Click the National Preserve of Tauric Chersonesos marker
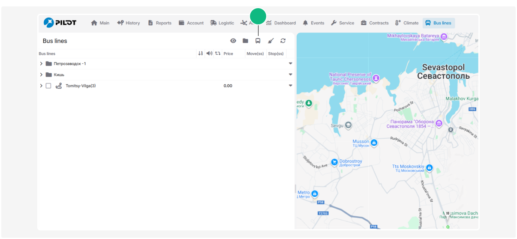 376,78
